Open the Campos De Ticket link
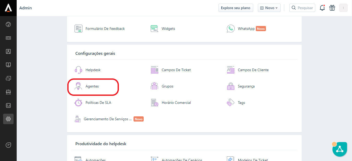 pos(176,70)
